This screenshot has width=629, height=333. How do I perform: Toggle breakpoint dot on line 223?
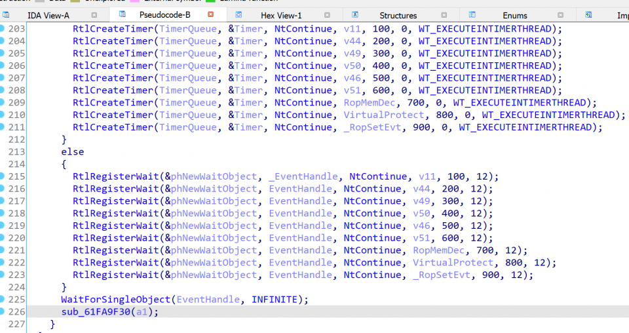(1, 275)
